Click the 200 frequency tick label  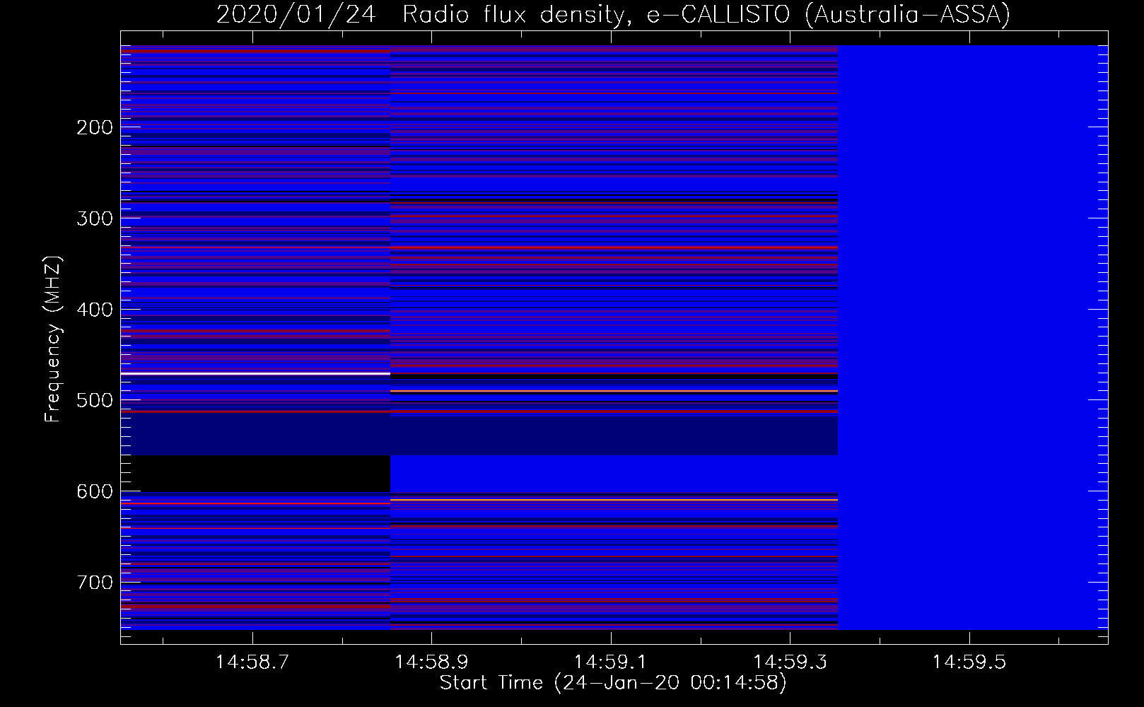coord(95,127)
